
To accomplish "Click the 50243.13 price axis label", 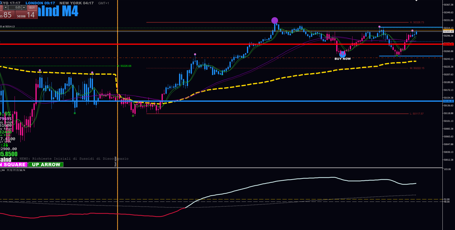I will [448, 59].
